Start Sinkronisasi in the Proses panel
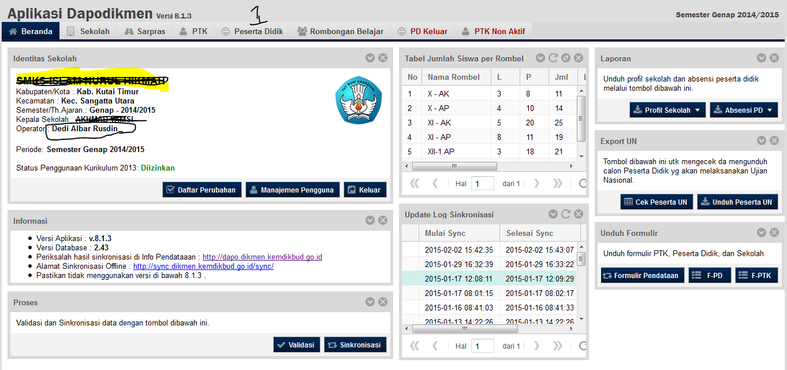The height and width of the screenshot is (370, 787). click(x=355, y=345)
